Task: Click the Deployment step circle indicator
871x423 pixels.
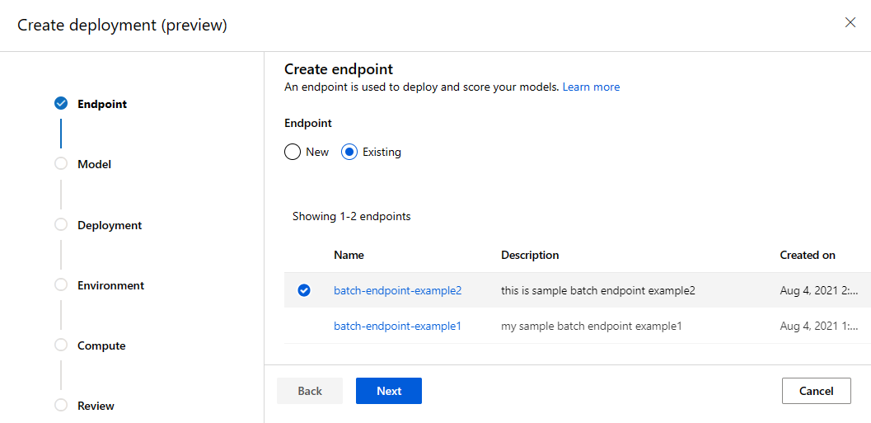Action: [x=60, y=224]
